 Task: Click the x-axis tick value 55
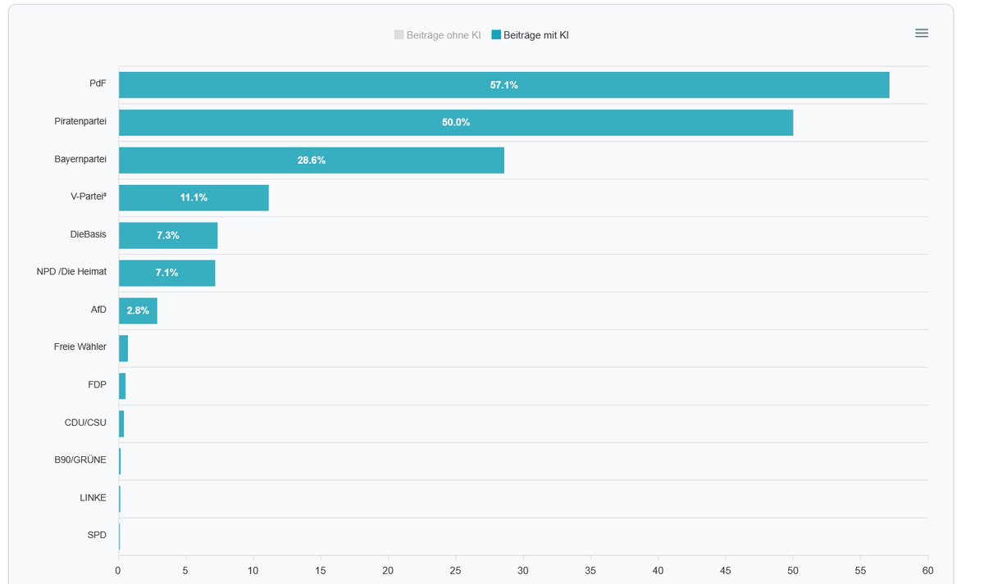(860, 570)
